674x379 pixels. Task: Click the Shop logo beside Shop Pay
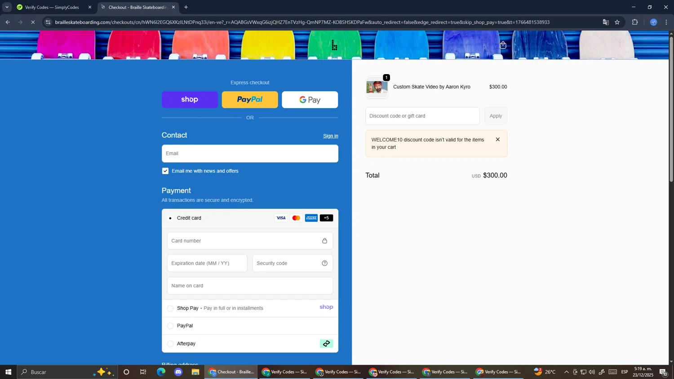tap(326, 307)
